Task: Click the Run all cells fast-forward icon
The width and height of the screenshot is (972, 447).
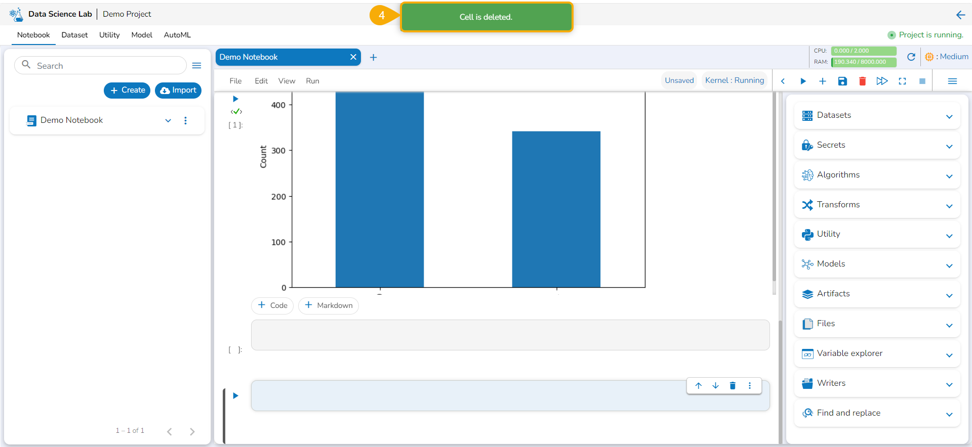Action: tap(882, 81)
